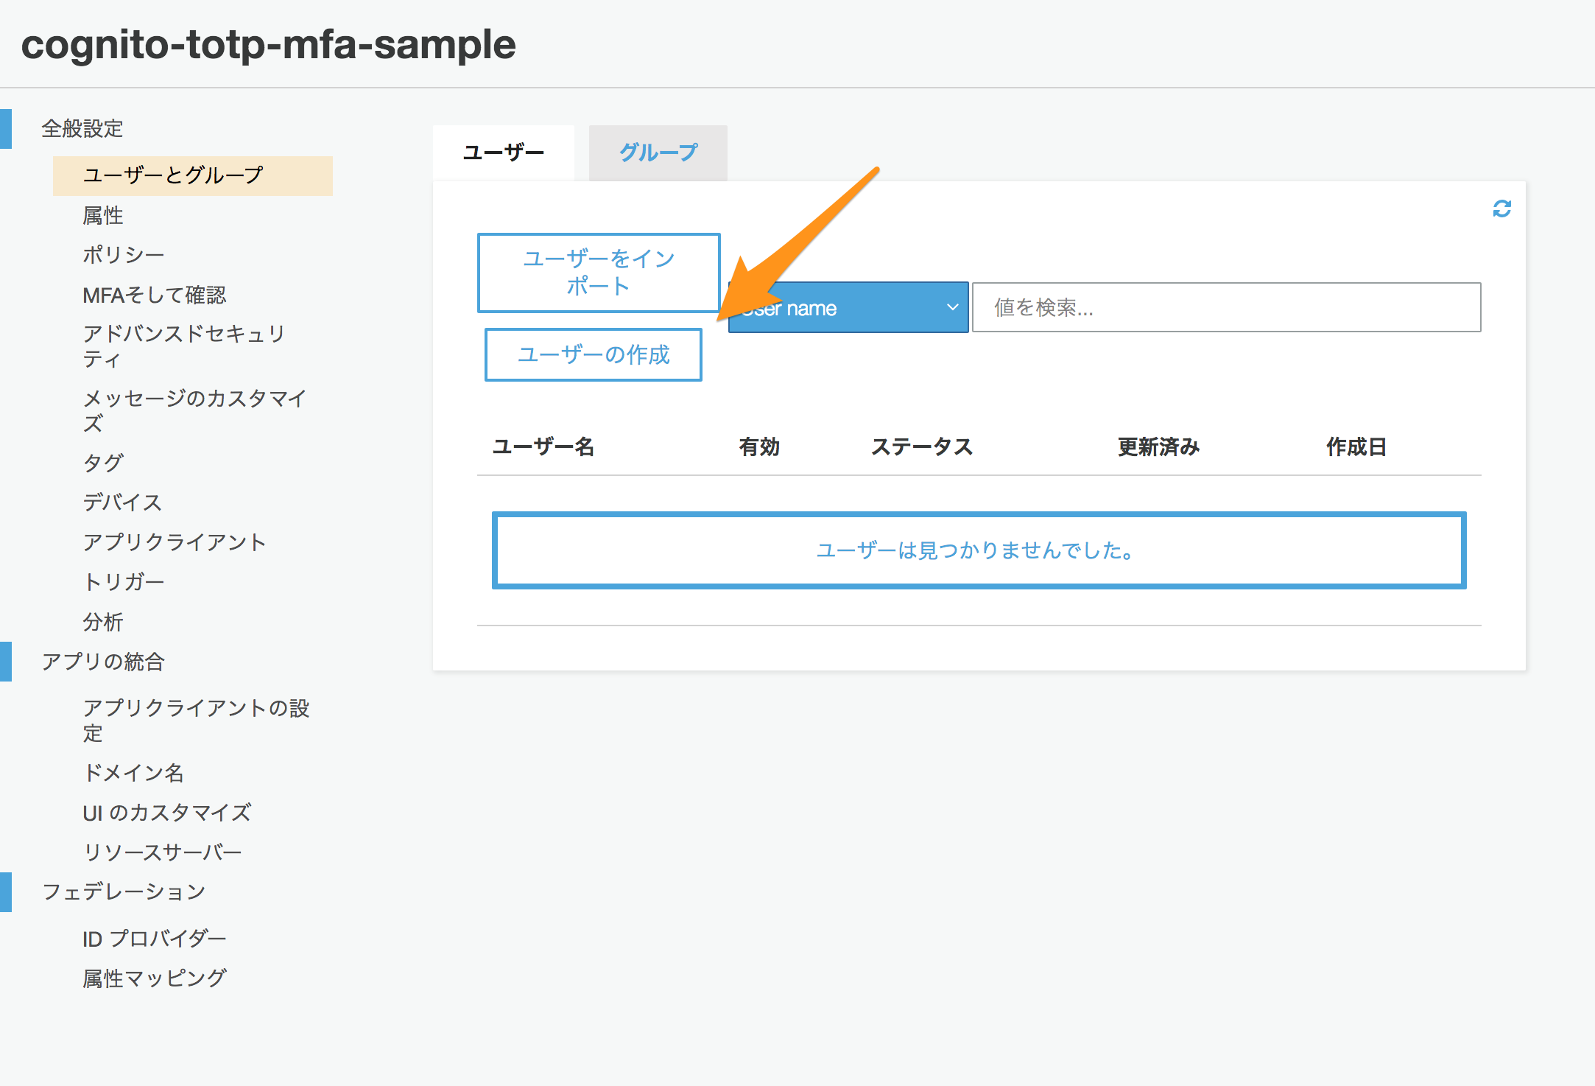The height and width of the screenshot is (1086, 1595).
Task: Open the アプリクライアント page
Action: click(175, 542)
